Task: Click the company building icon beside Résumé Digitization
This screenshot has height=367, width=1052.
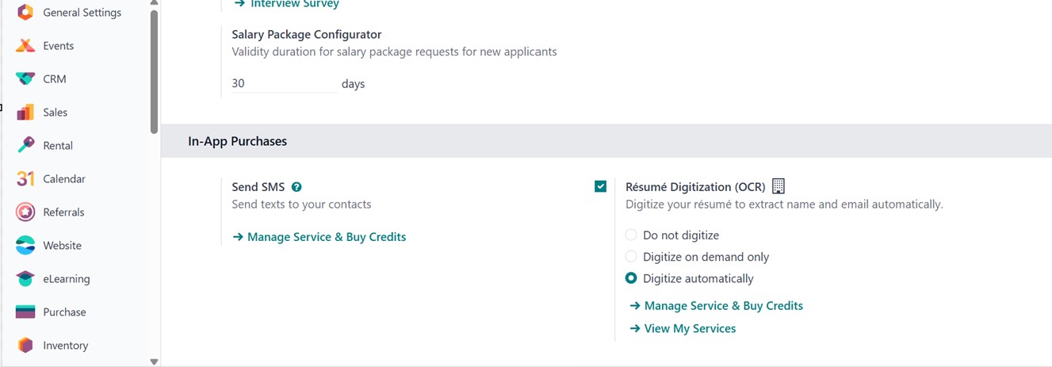Action: pos(778,186)
